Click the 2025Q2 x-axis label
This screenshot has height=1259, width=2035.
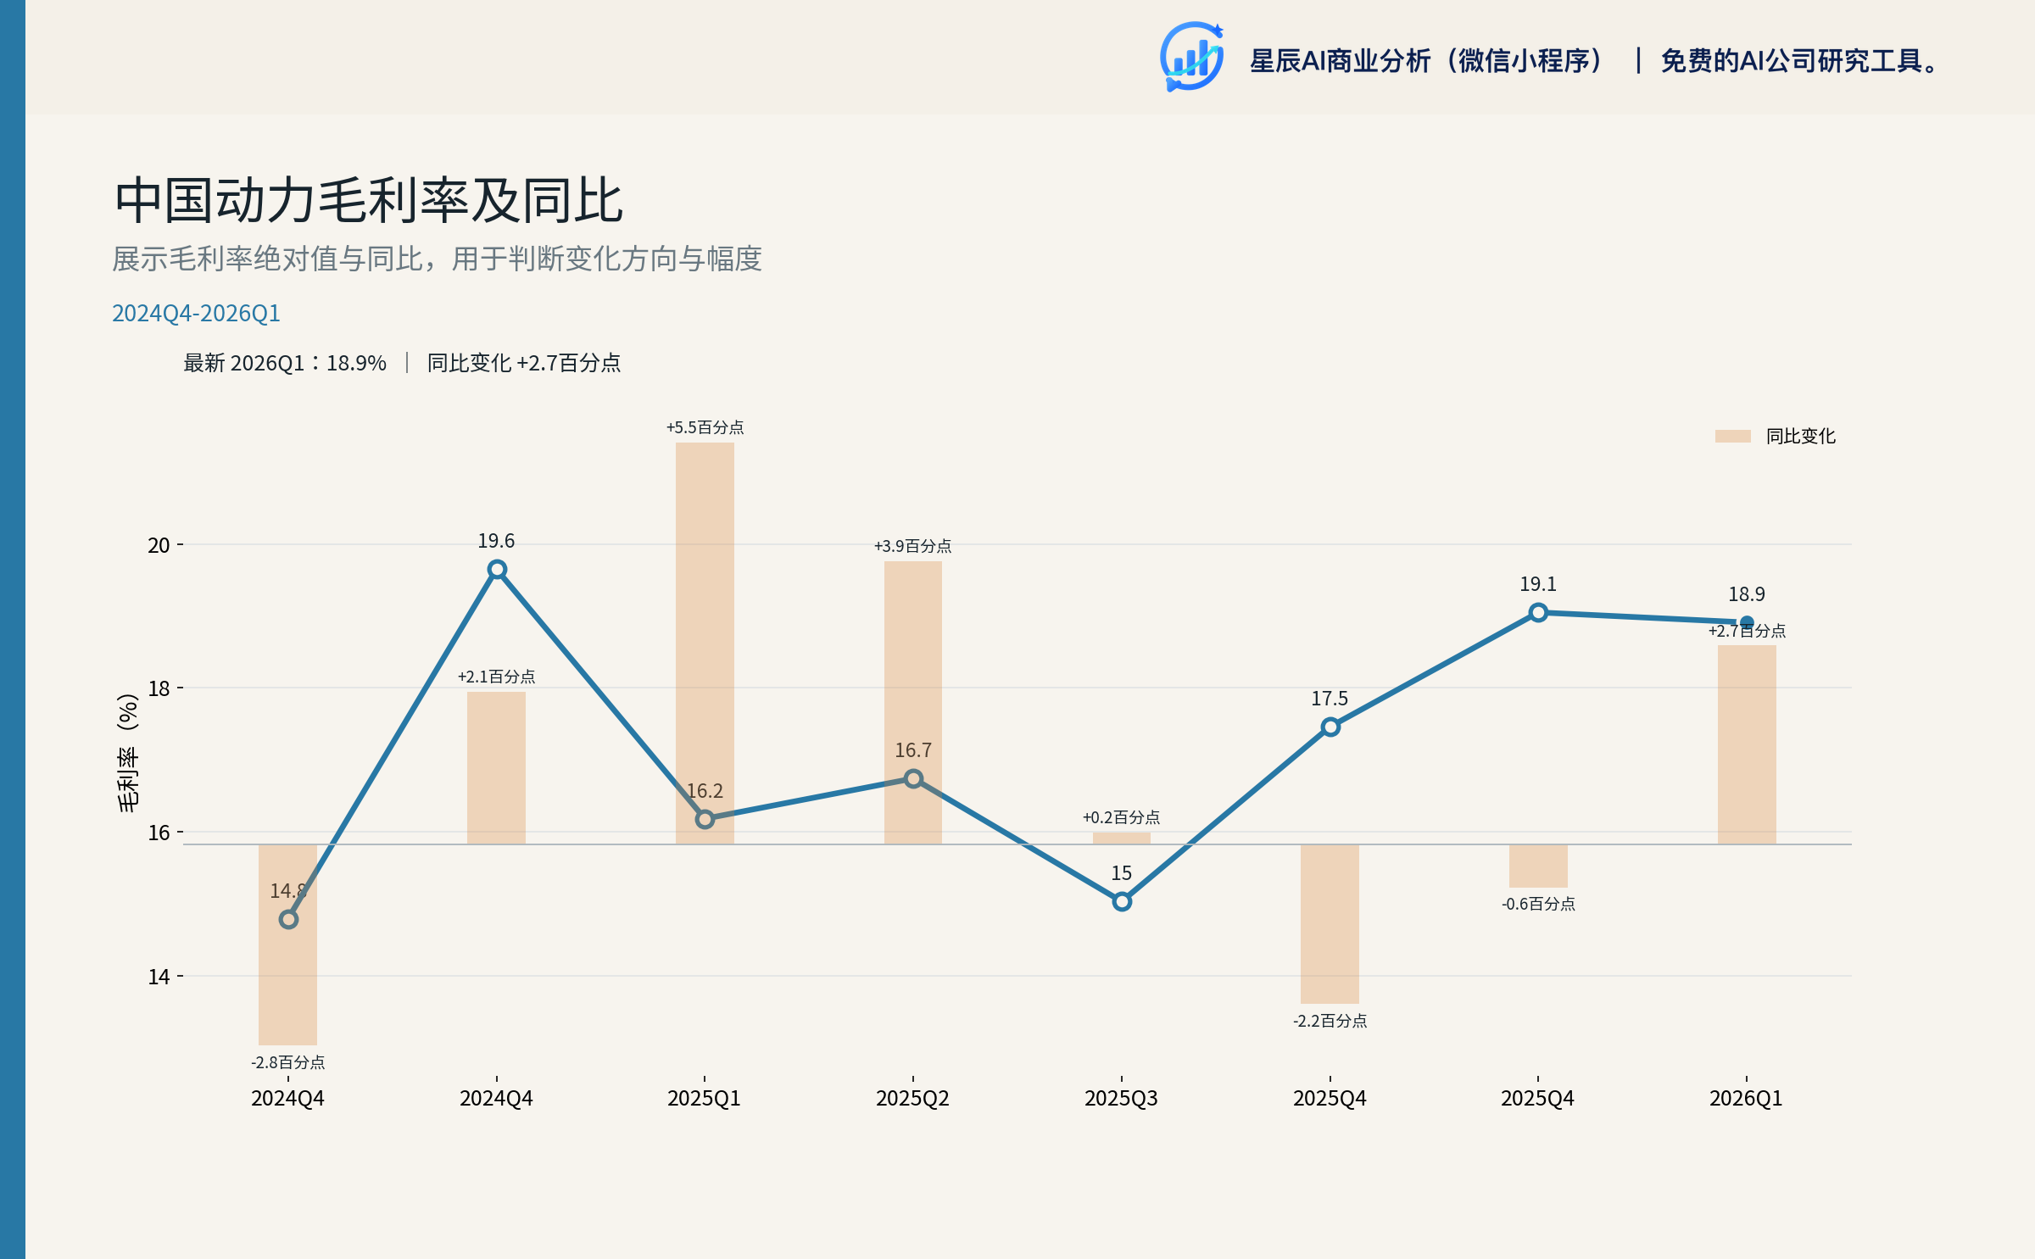[912, 1098]
